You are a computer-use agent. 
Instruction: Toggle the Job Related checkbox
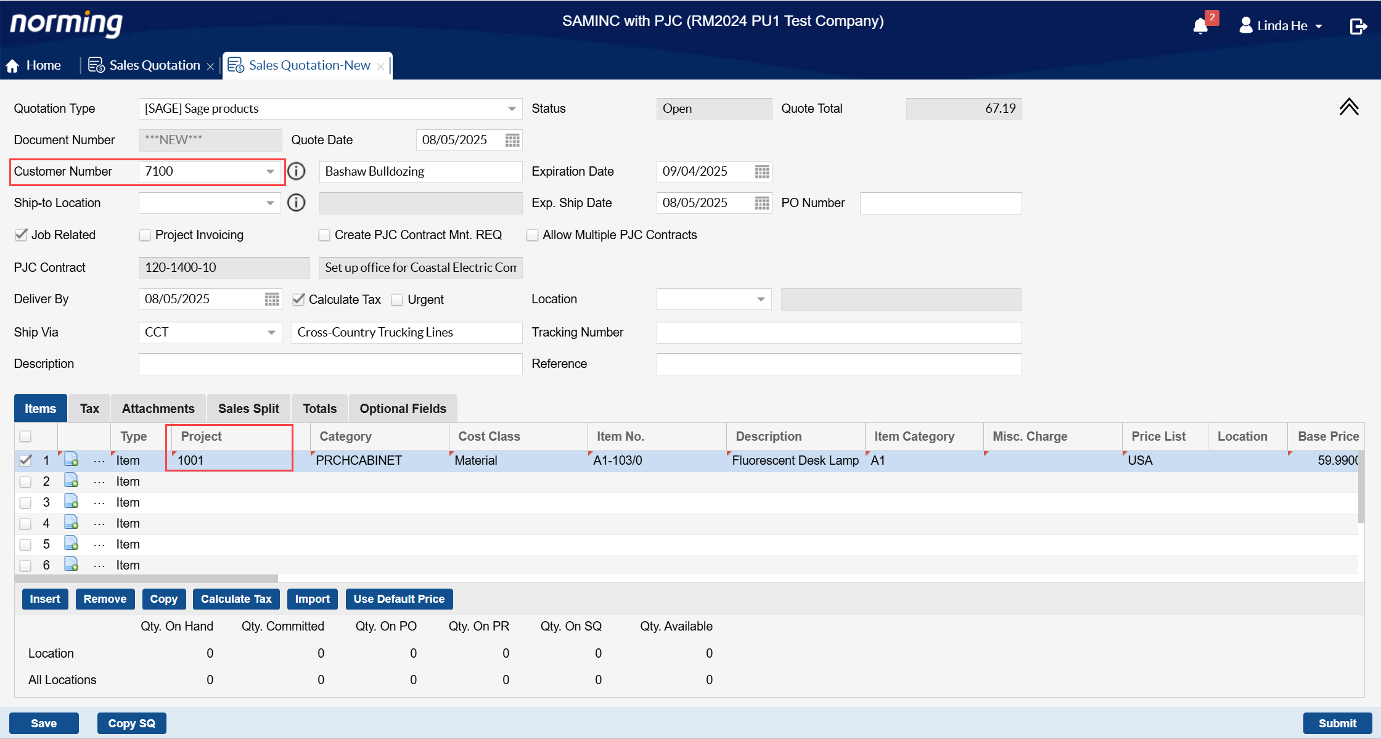point(21,235)
